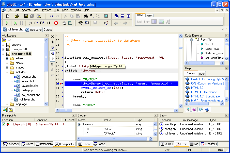Stop the debugger using the red X icon

56,23
